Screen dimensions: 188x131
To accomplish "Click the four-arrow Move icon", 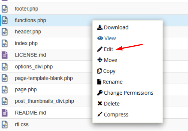I will coord(100,60).
